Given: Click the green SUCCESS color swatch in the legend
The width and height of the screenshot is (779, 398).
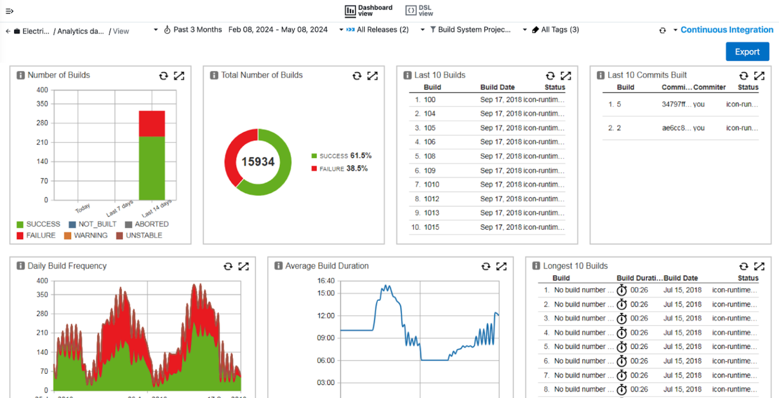Looking at the screenshot, I should (20, 223).
